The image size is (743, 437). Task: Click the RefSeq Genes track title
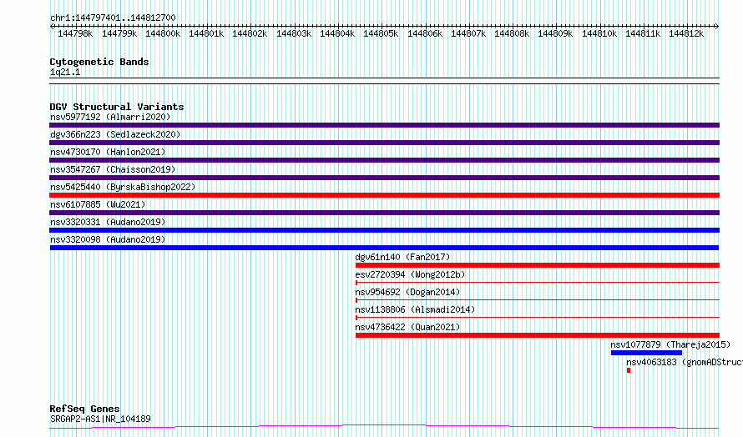85,408
